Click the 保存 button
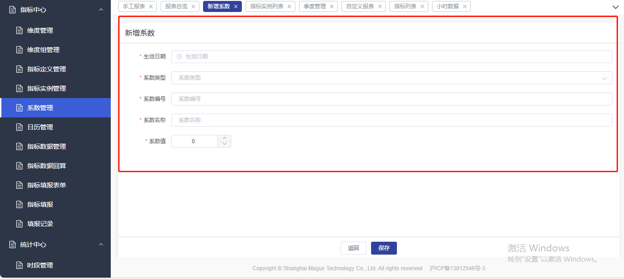 384,248
